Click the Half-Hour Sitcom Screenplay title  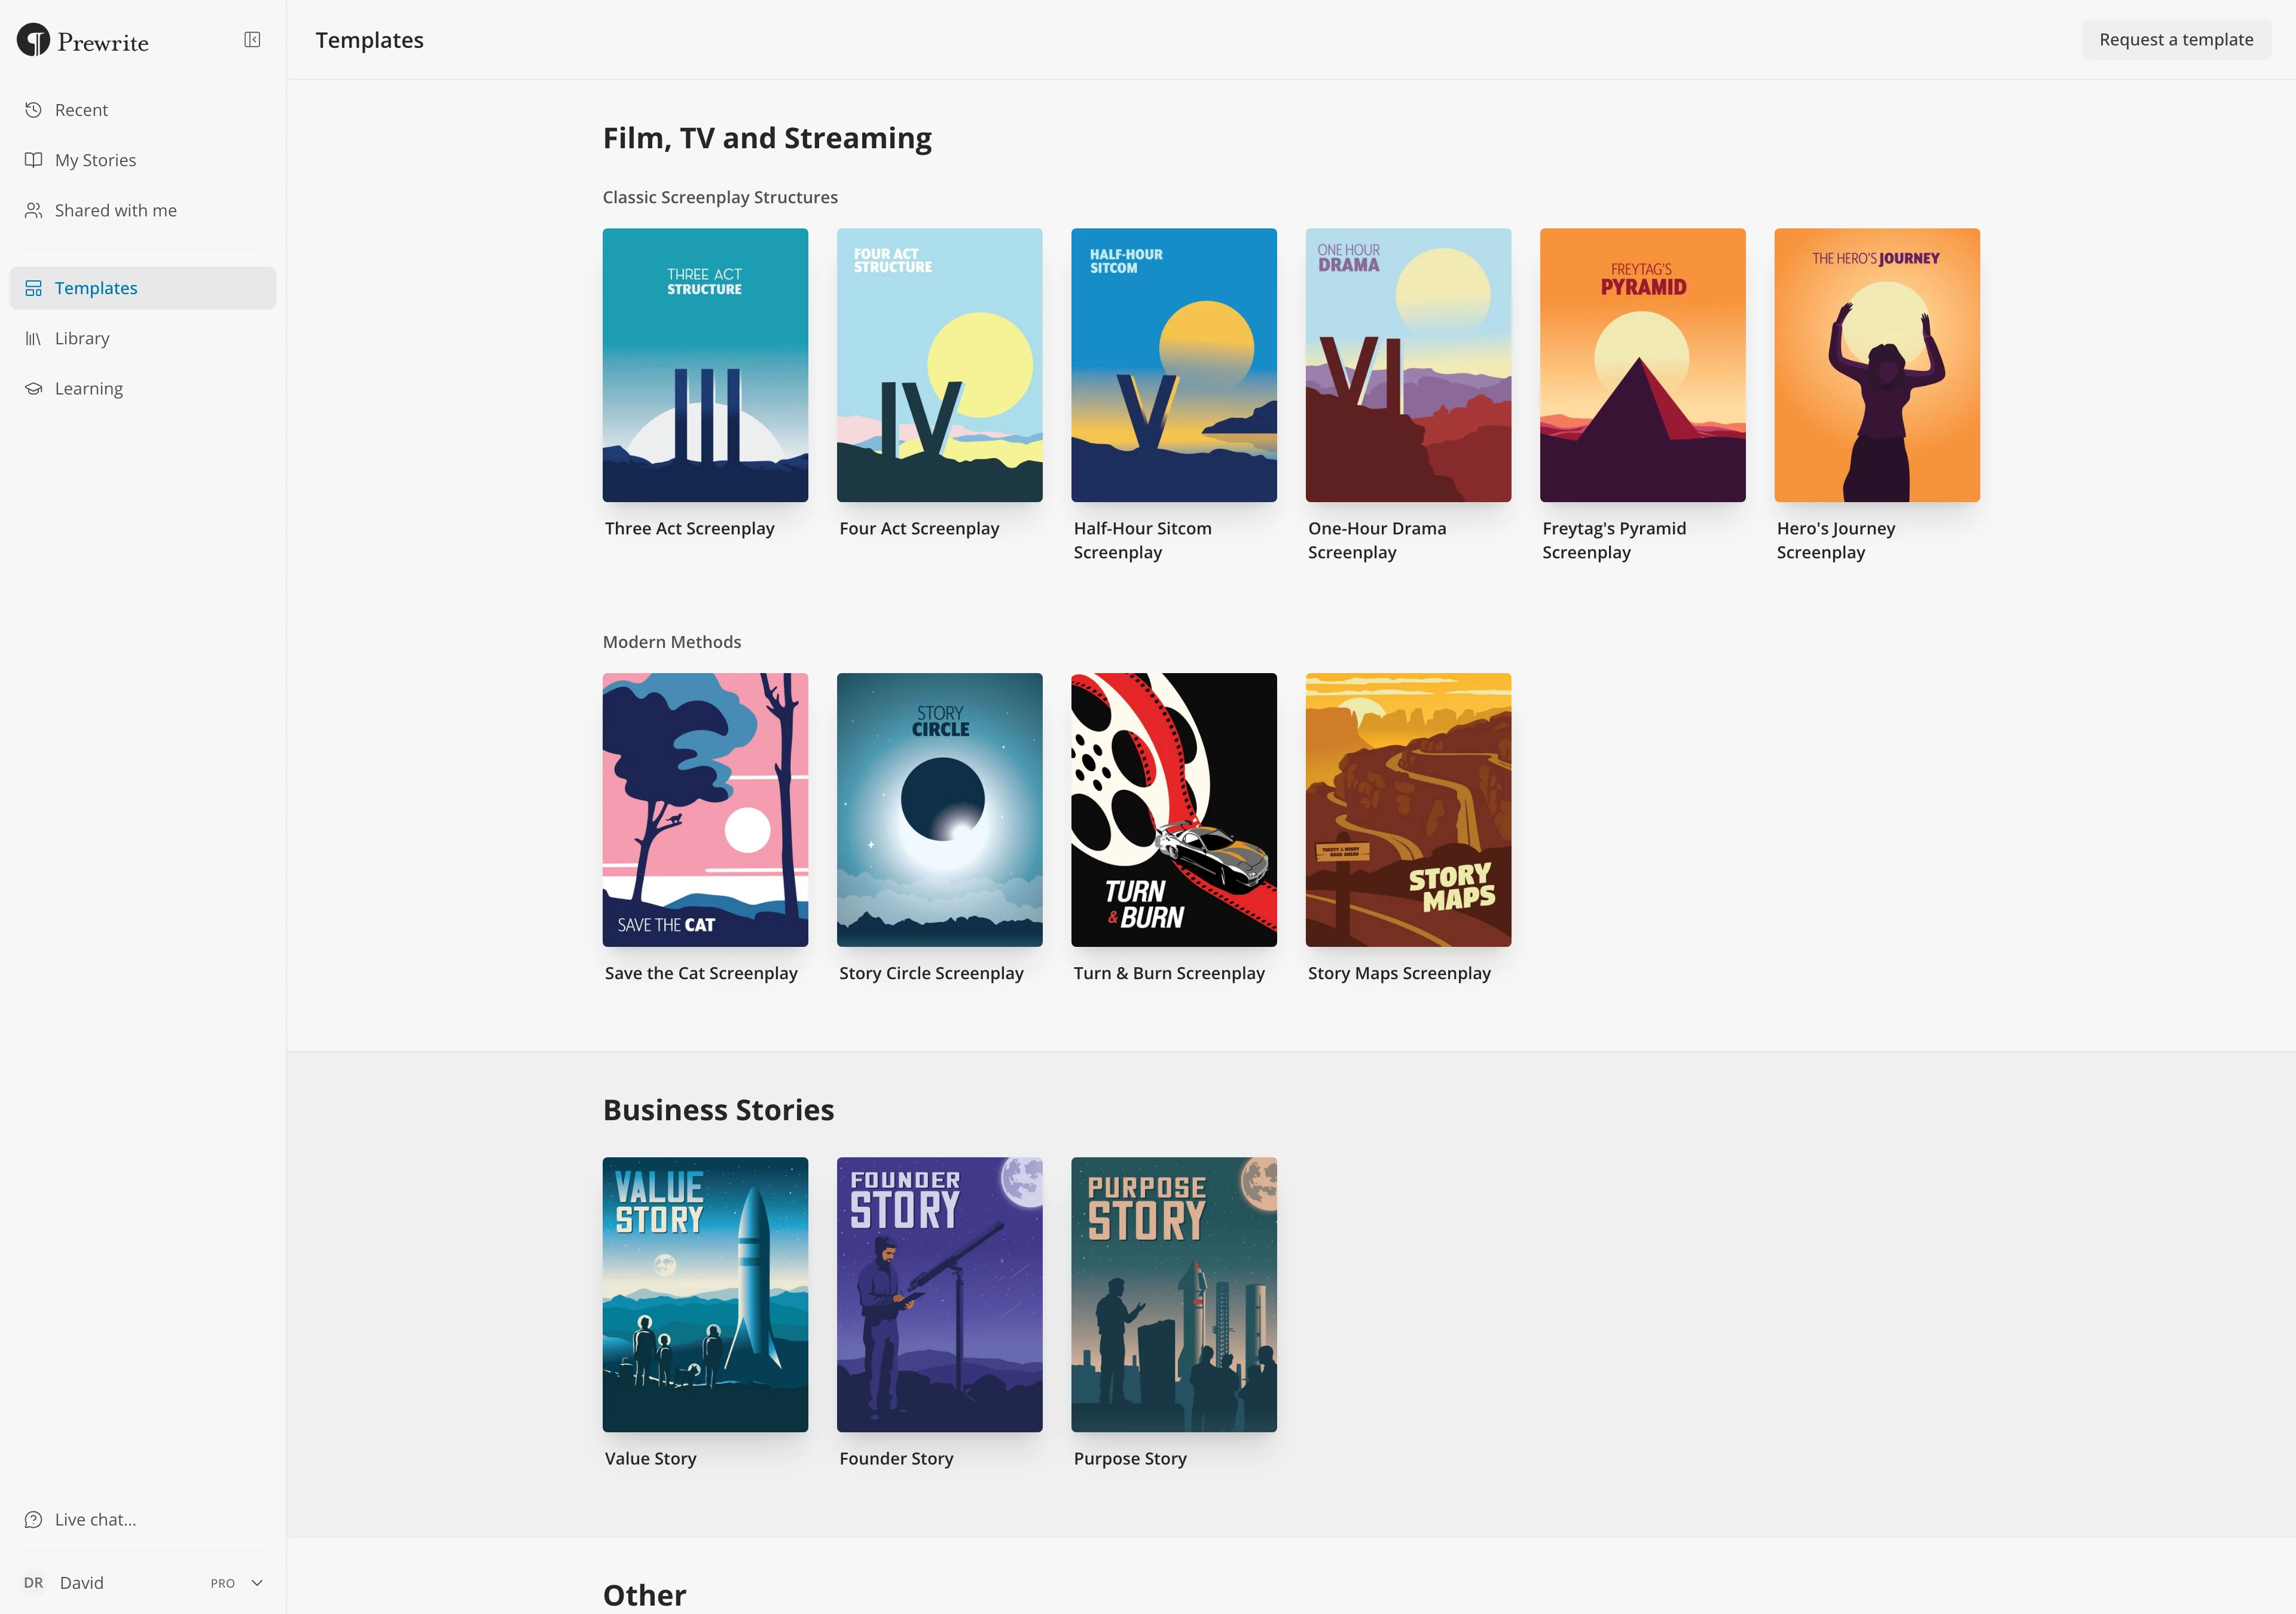pyautogui.click(x=1142, y=541)
